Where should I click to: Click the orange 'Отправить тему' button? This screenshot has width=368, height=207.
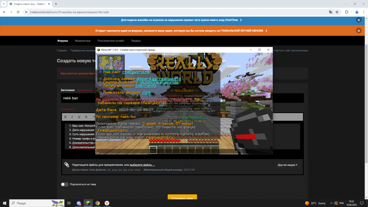point(182,197)
